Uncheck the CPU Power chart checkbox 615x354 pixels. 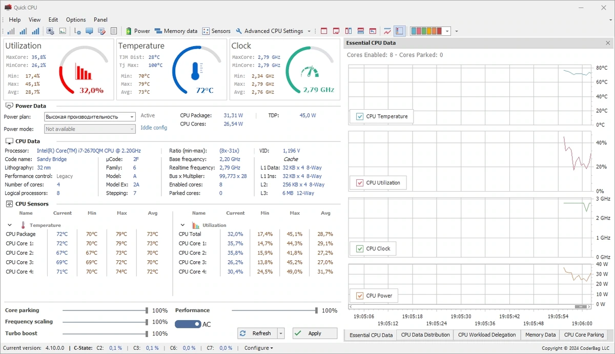tap(359, 296)
